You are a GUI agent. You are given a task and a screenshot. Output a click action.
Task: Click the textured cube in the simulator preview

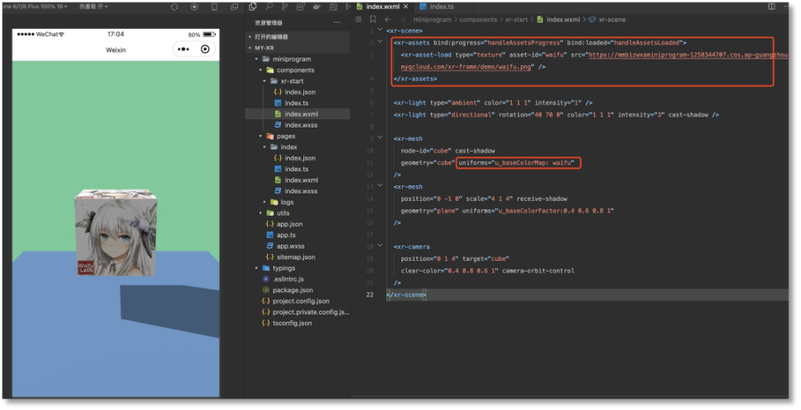point(116,232)
